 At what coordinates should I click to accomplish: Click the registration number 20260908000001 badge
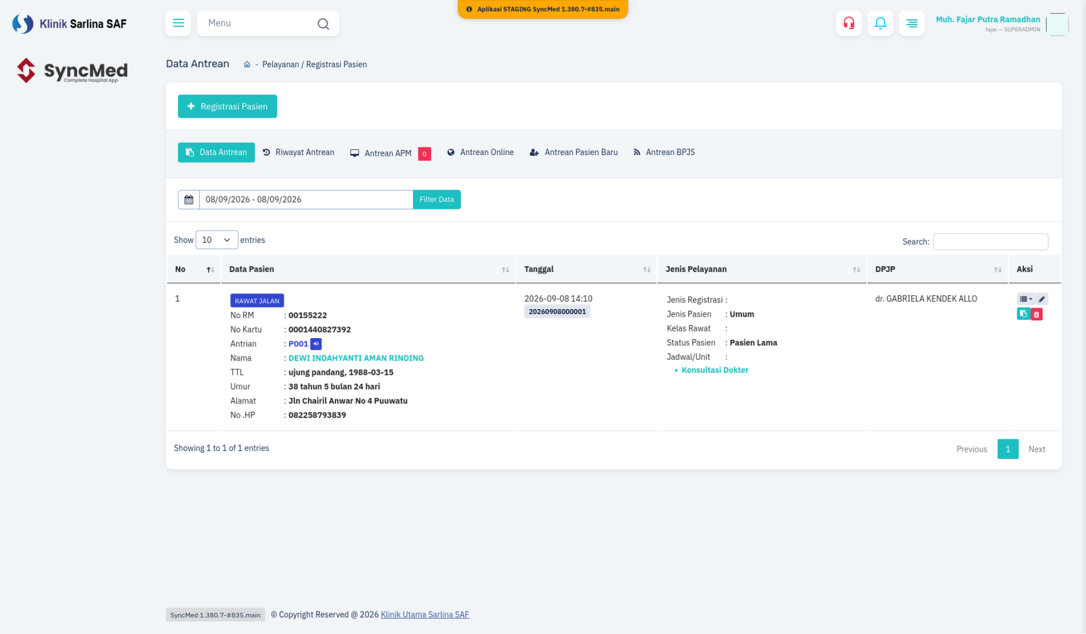pos(557,312)
